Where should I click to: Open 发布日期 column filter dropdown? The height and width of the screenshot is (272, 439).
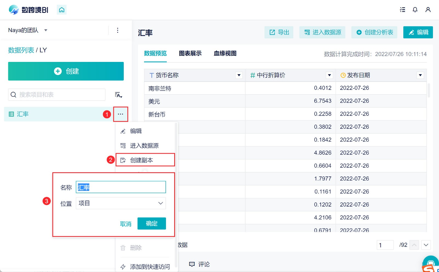coord(420,75)
